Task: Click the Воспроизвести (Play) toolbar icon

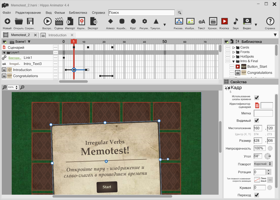Action: click(48, 21)
